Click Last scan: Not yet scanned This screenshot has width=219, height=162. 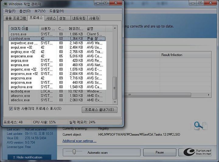pyautogui.click(x=26, y=130)
